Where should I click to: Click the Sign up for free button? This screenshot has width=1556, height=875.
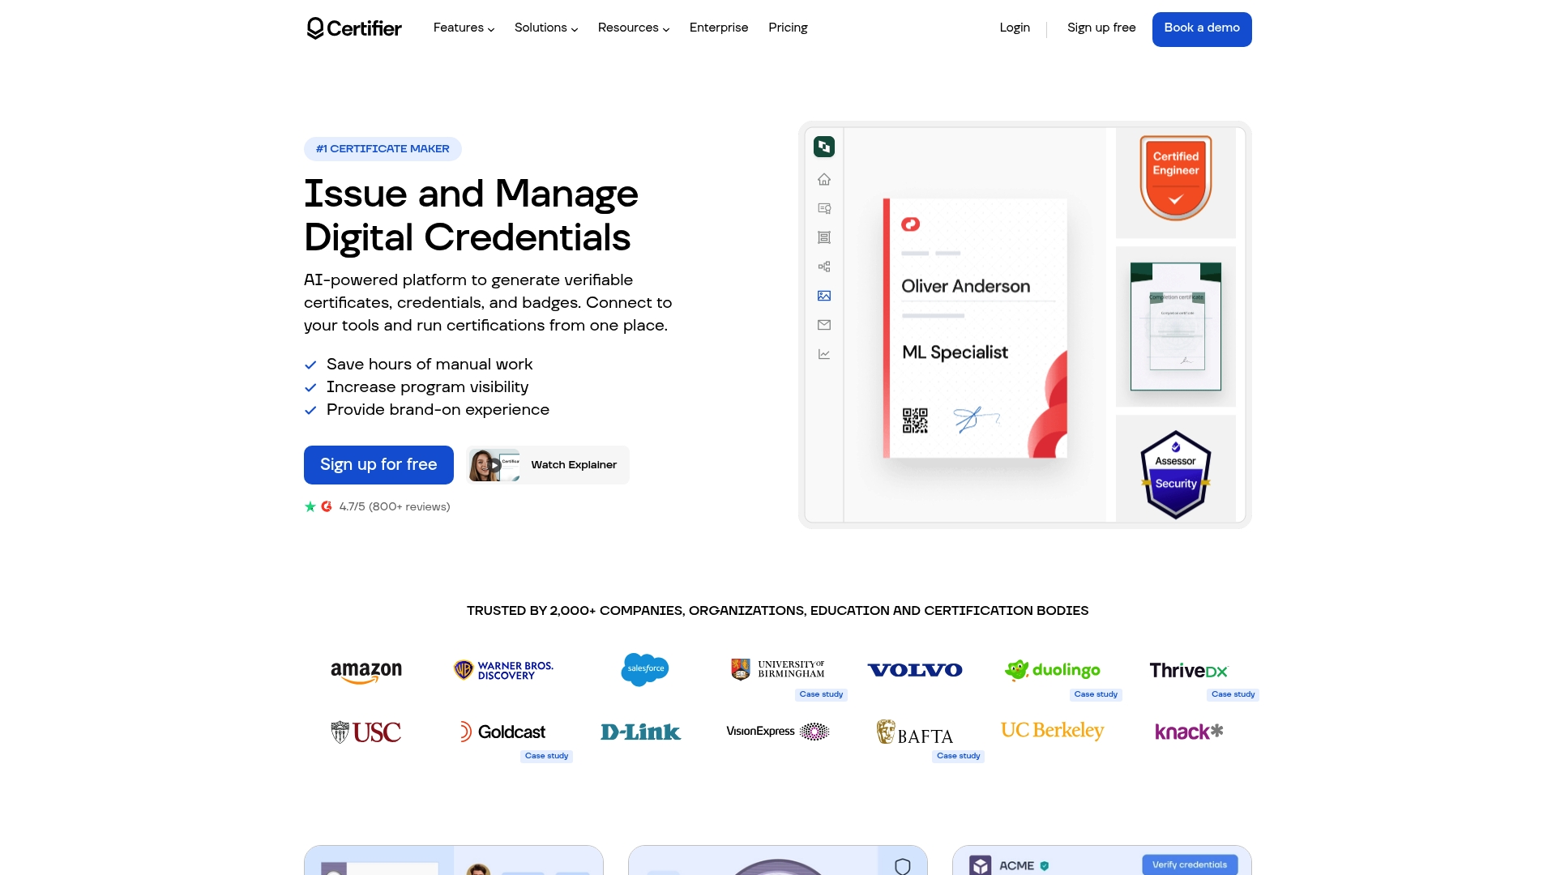(378, 465)
